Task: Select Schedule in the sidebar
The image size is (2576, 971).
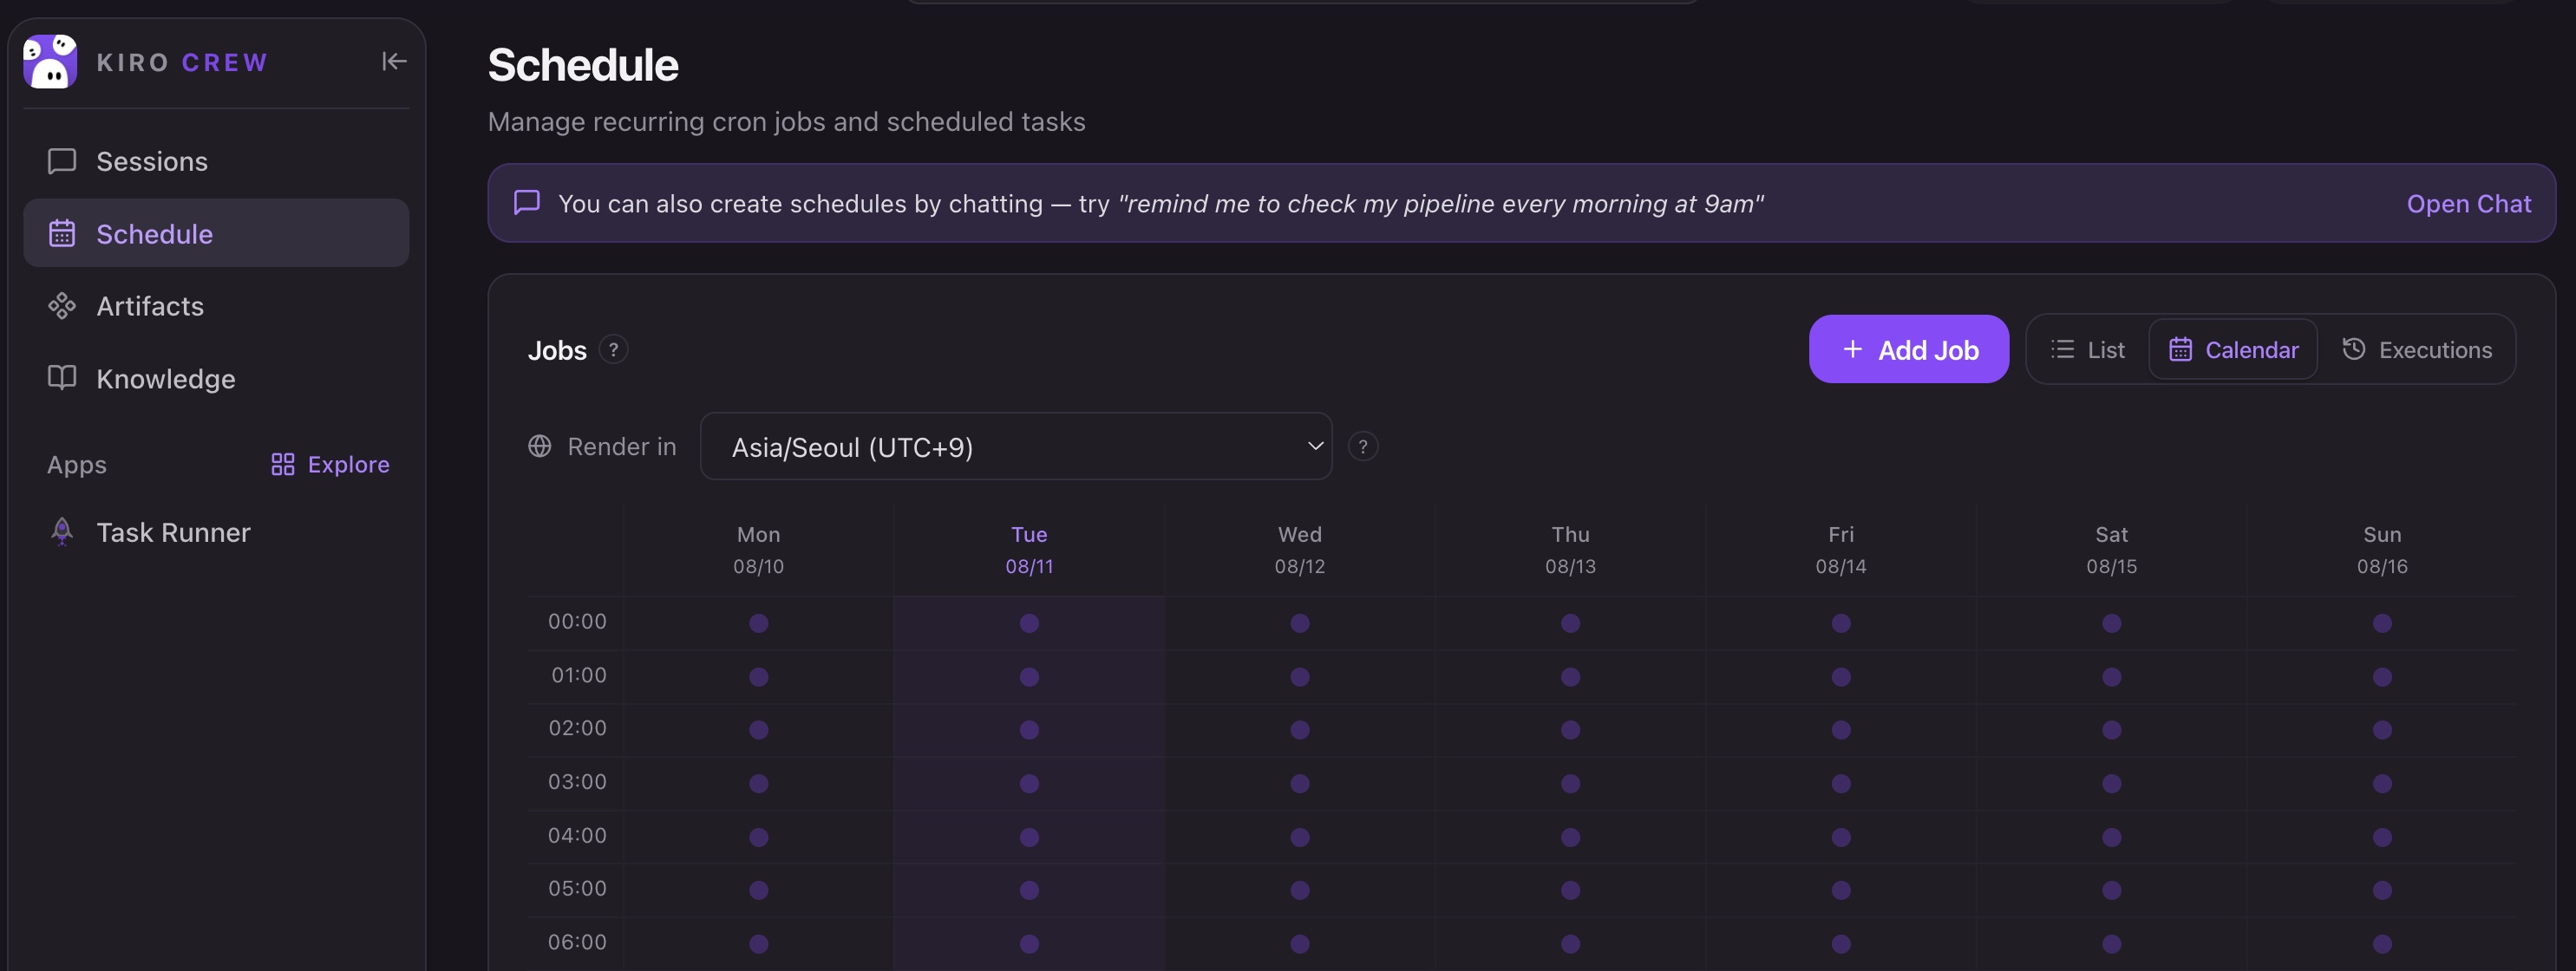Action: tap(216, 234)
